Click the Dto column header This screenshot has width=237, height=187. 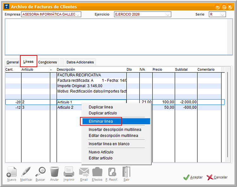133,69
